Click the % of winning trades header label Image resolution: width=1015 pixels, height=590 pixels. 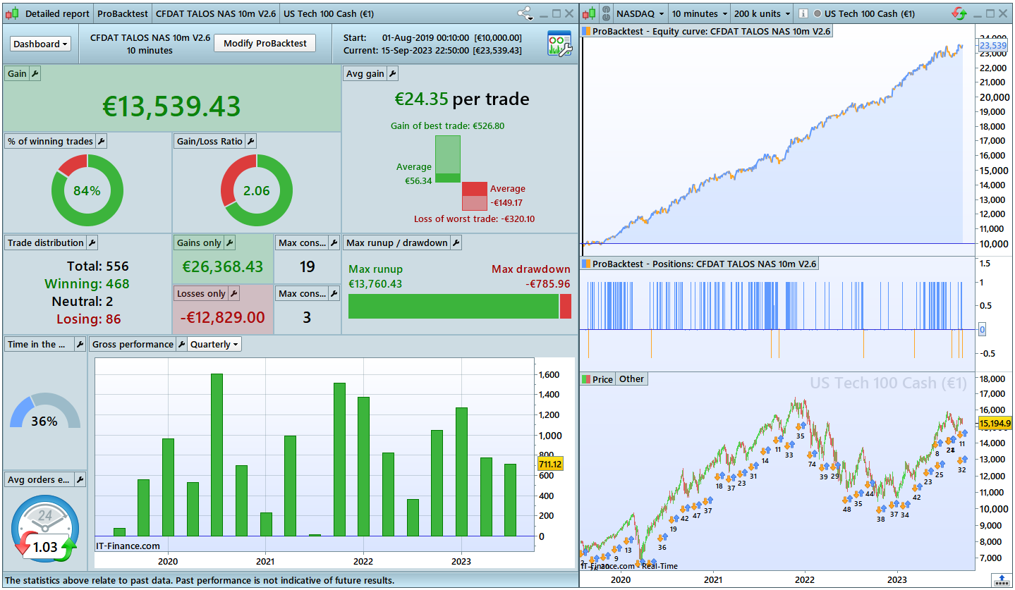50,141
